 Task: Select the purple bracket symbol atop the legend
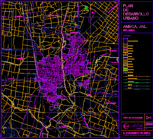tap(126, 41)
